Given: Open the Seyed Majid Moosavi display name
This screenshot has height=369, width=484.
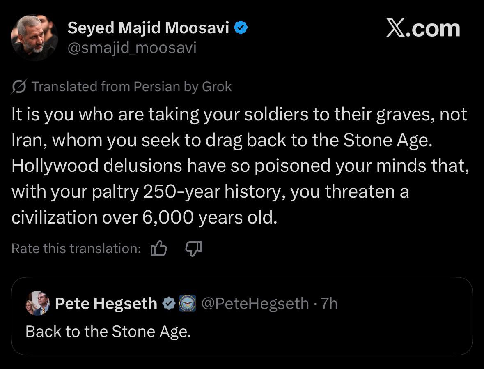Looking at the screenshot, I should [x=148, y=28].
